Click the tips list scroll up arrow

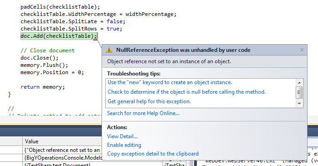[299, 83]
